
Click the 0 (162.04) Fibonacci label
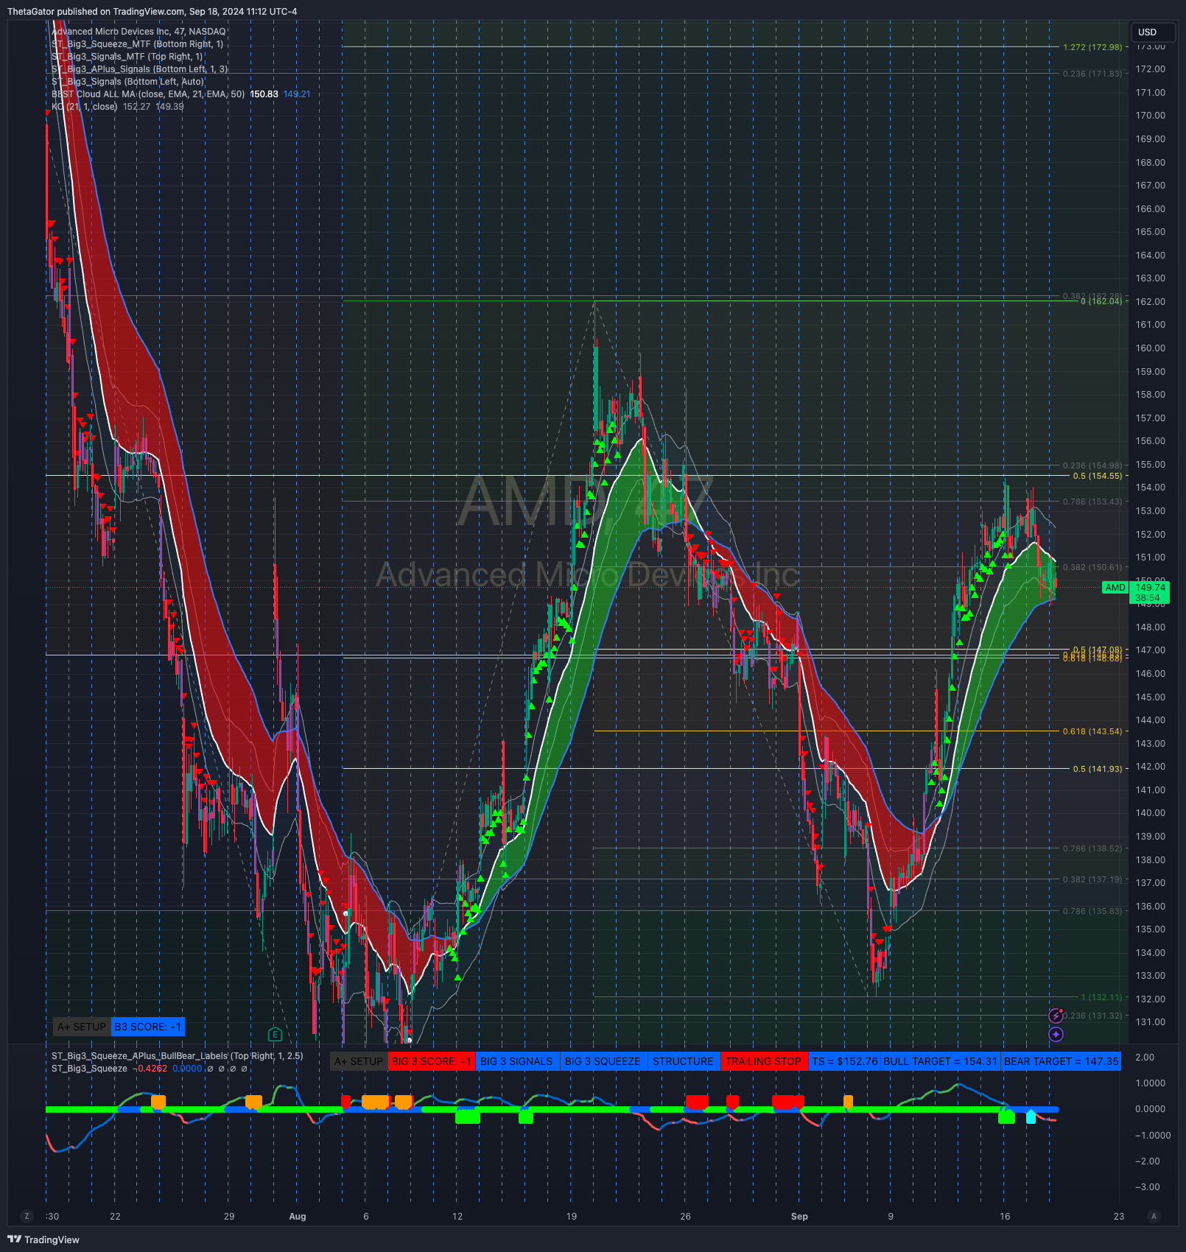tap(1101, 301)
